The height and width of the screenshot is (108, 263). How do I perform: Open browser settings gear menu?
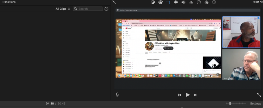point(107,9)
